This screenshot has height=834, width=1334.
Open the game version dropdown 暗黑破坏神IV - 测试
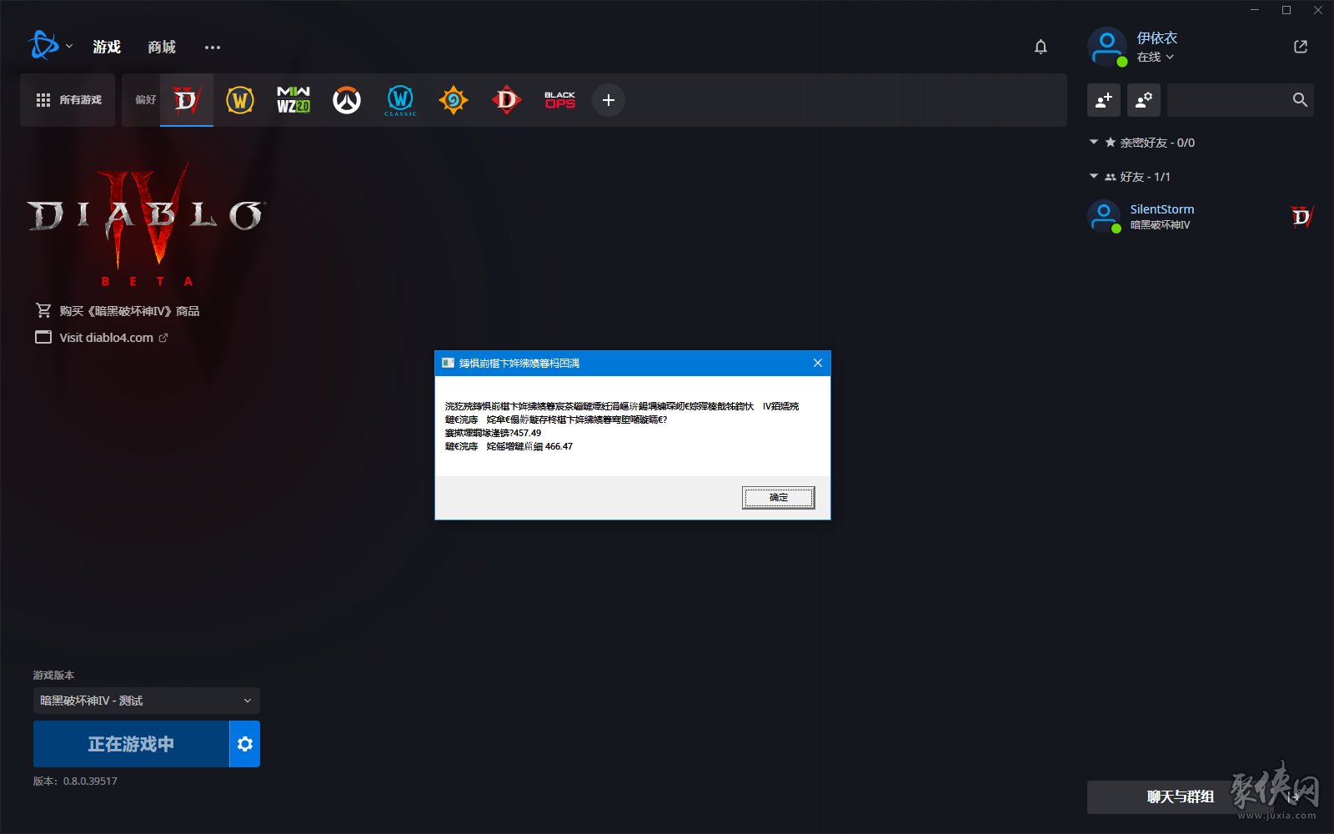[147, 701]
